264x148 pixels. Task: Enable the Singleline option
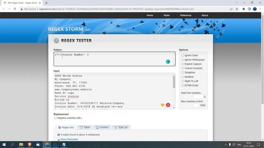pyautogui.click(x=183, y=72)
